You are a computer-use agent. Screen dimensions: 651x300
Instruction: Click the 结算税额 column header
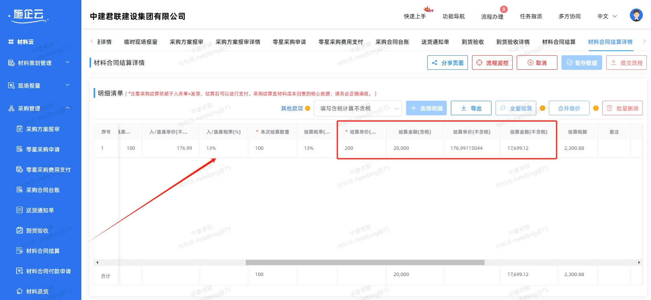577,132
